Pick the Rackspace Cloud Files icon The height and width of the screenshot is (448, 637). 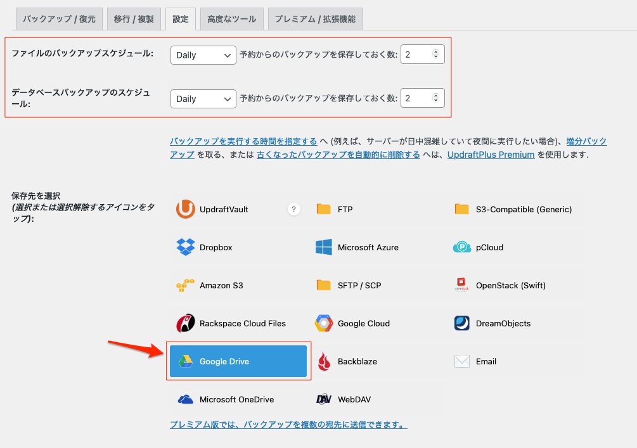[186, 323]
